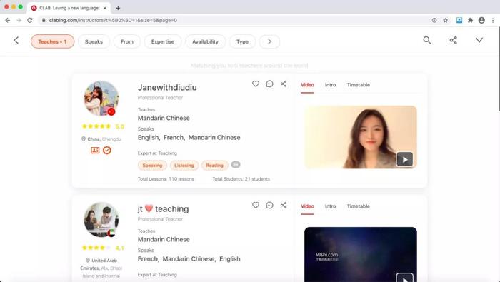
Task: Open browser profile avatar icon
Action: tap(481, 20)
